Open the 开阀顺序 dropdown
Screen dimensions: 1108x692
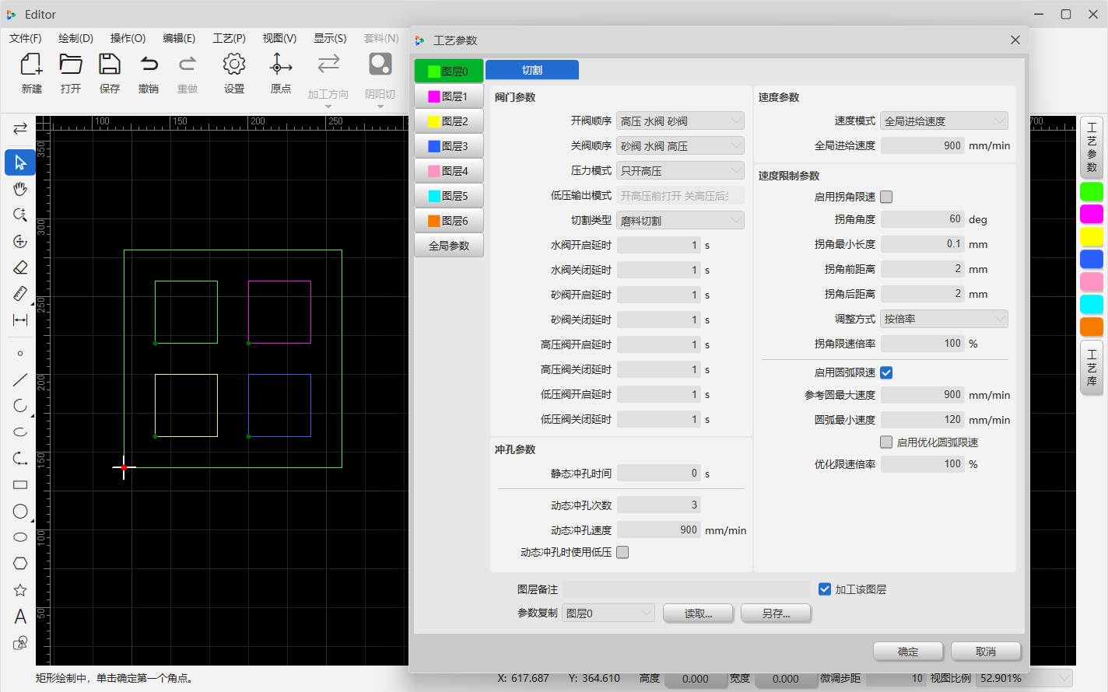pyautogui.click(x=680, y=121)
